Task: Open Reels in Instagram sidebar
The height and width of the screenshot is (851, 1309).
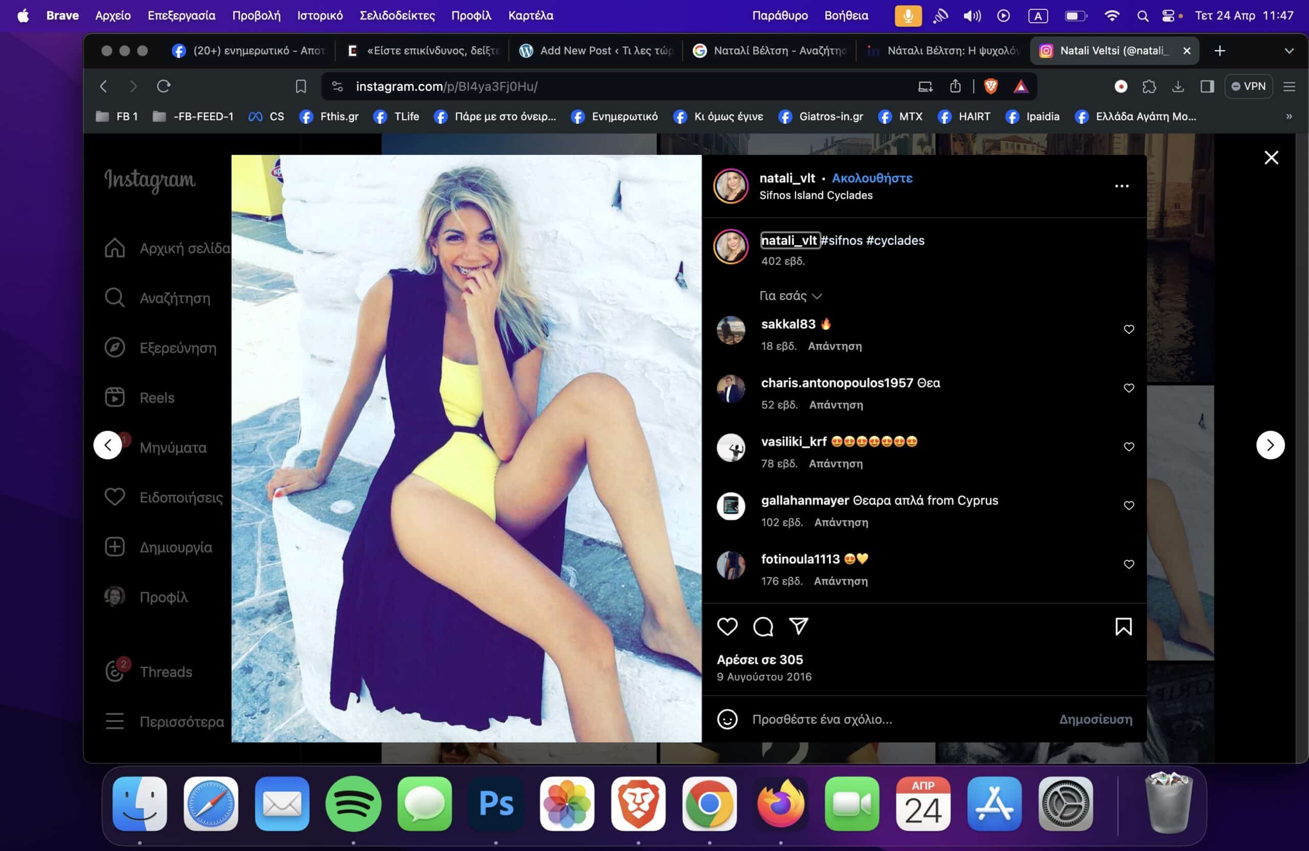Action: [140, 398]
